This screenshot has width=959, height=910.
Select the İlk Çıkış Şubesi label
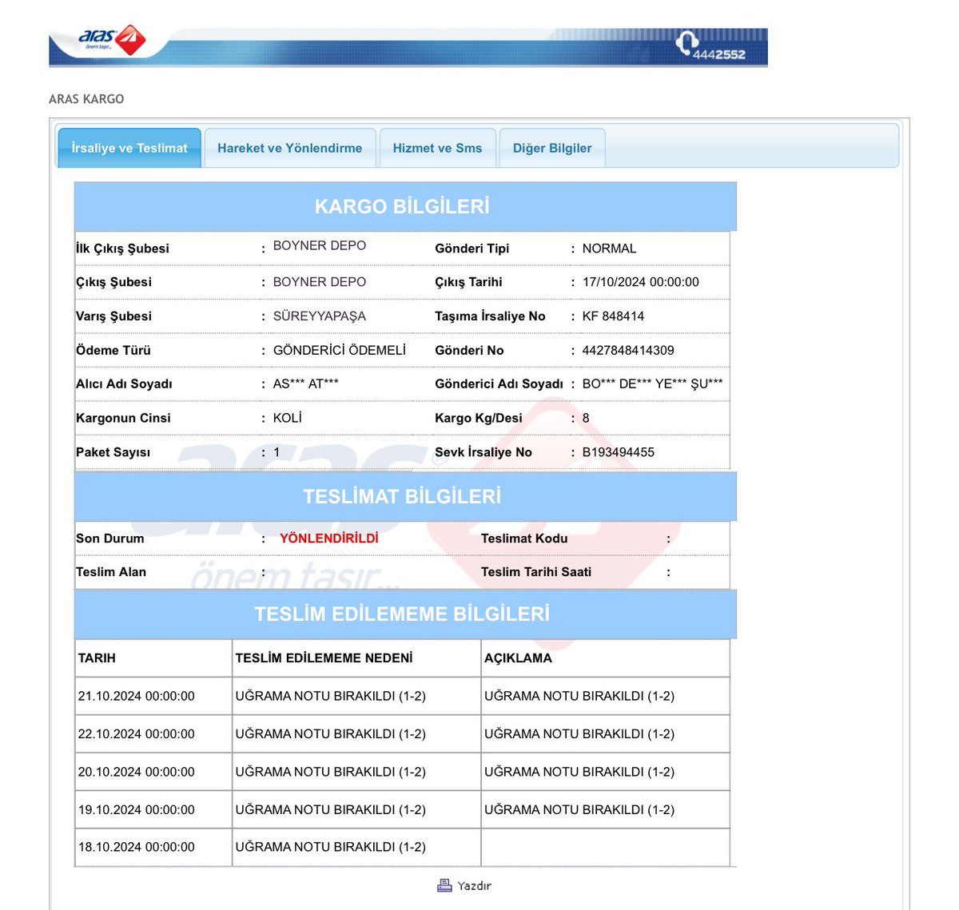tap(122, 248)
